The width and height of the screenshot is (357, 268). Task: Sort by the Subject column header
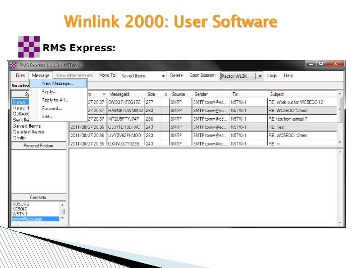(x=277, y=94)
